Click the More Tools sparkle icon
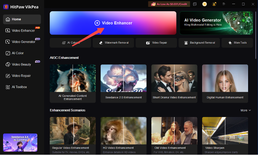 pos(230,43)
